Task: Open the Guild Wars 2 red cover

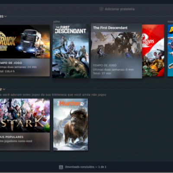Action: (x=153, y=51)
